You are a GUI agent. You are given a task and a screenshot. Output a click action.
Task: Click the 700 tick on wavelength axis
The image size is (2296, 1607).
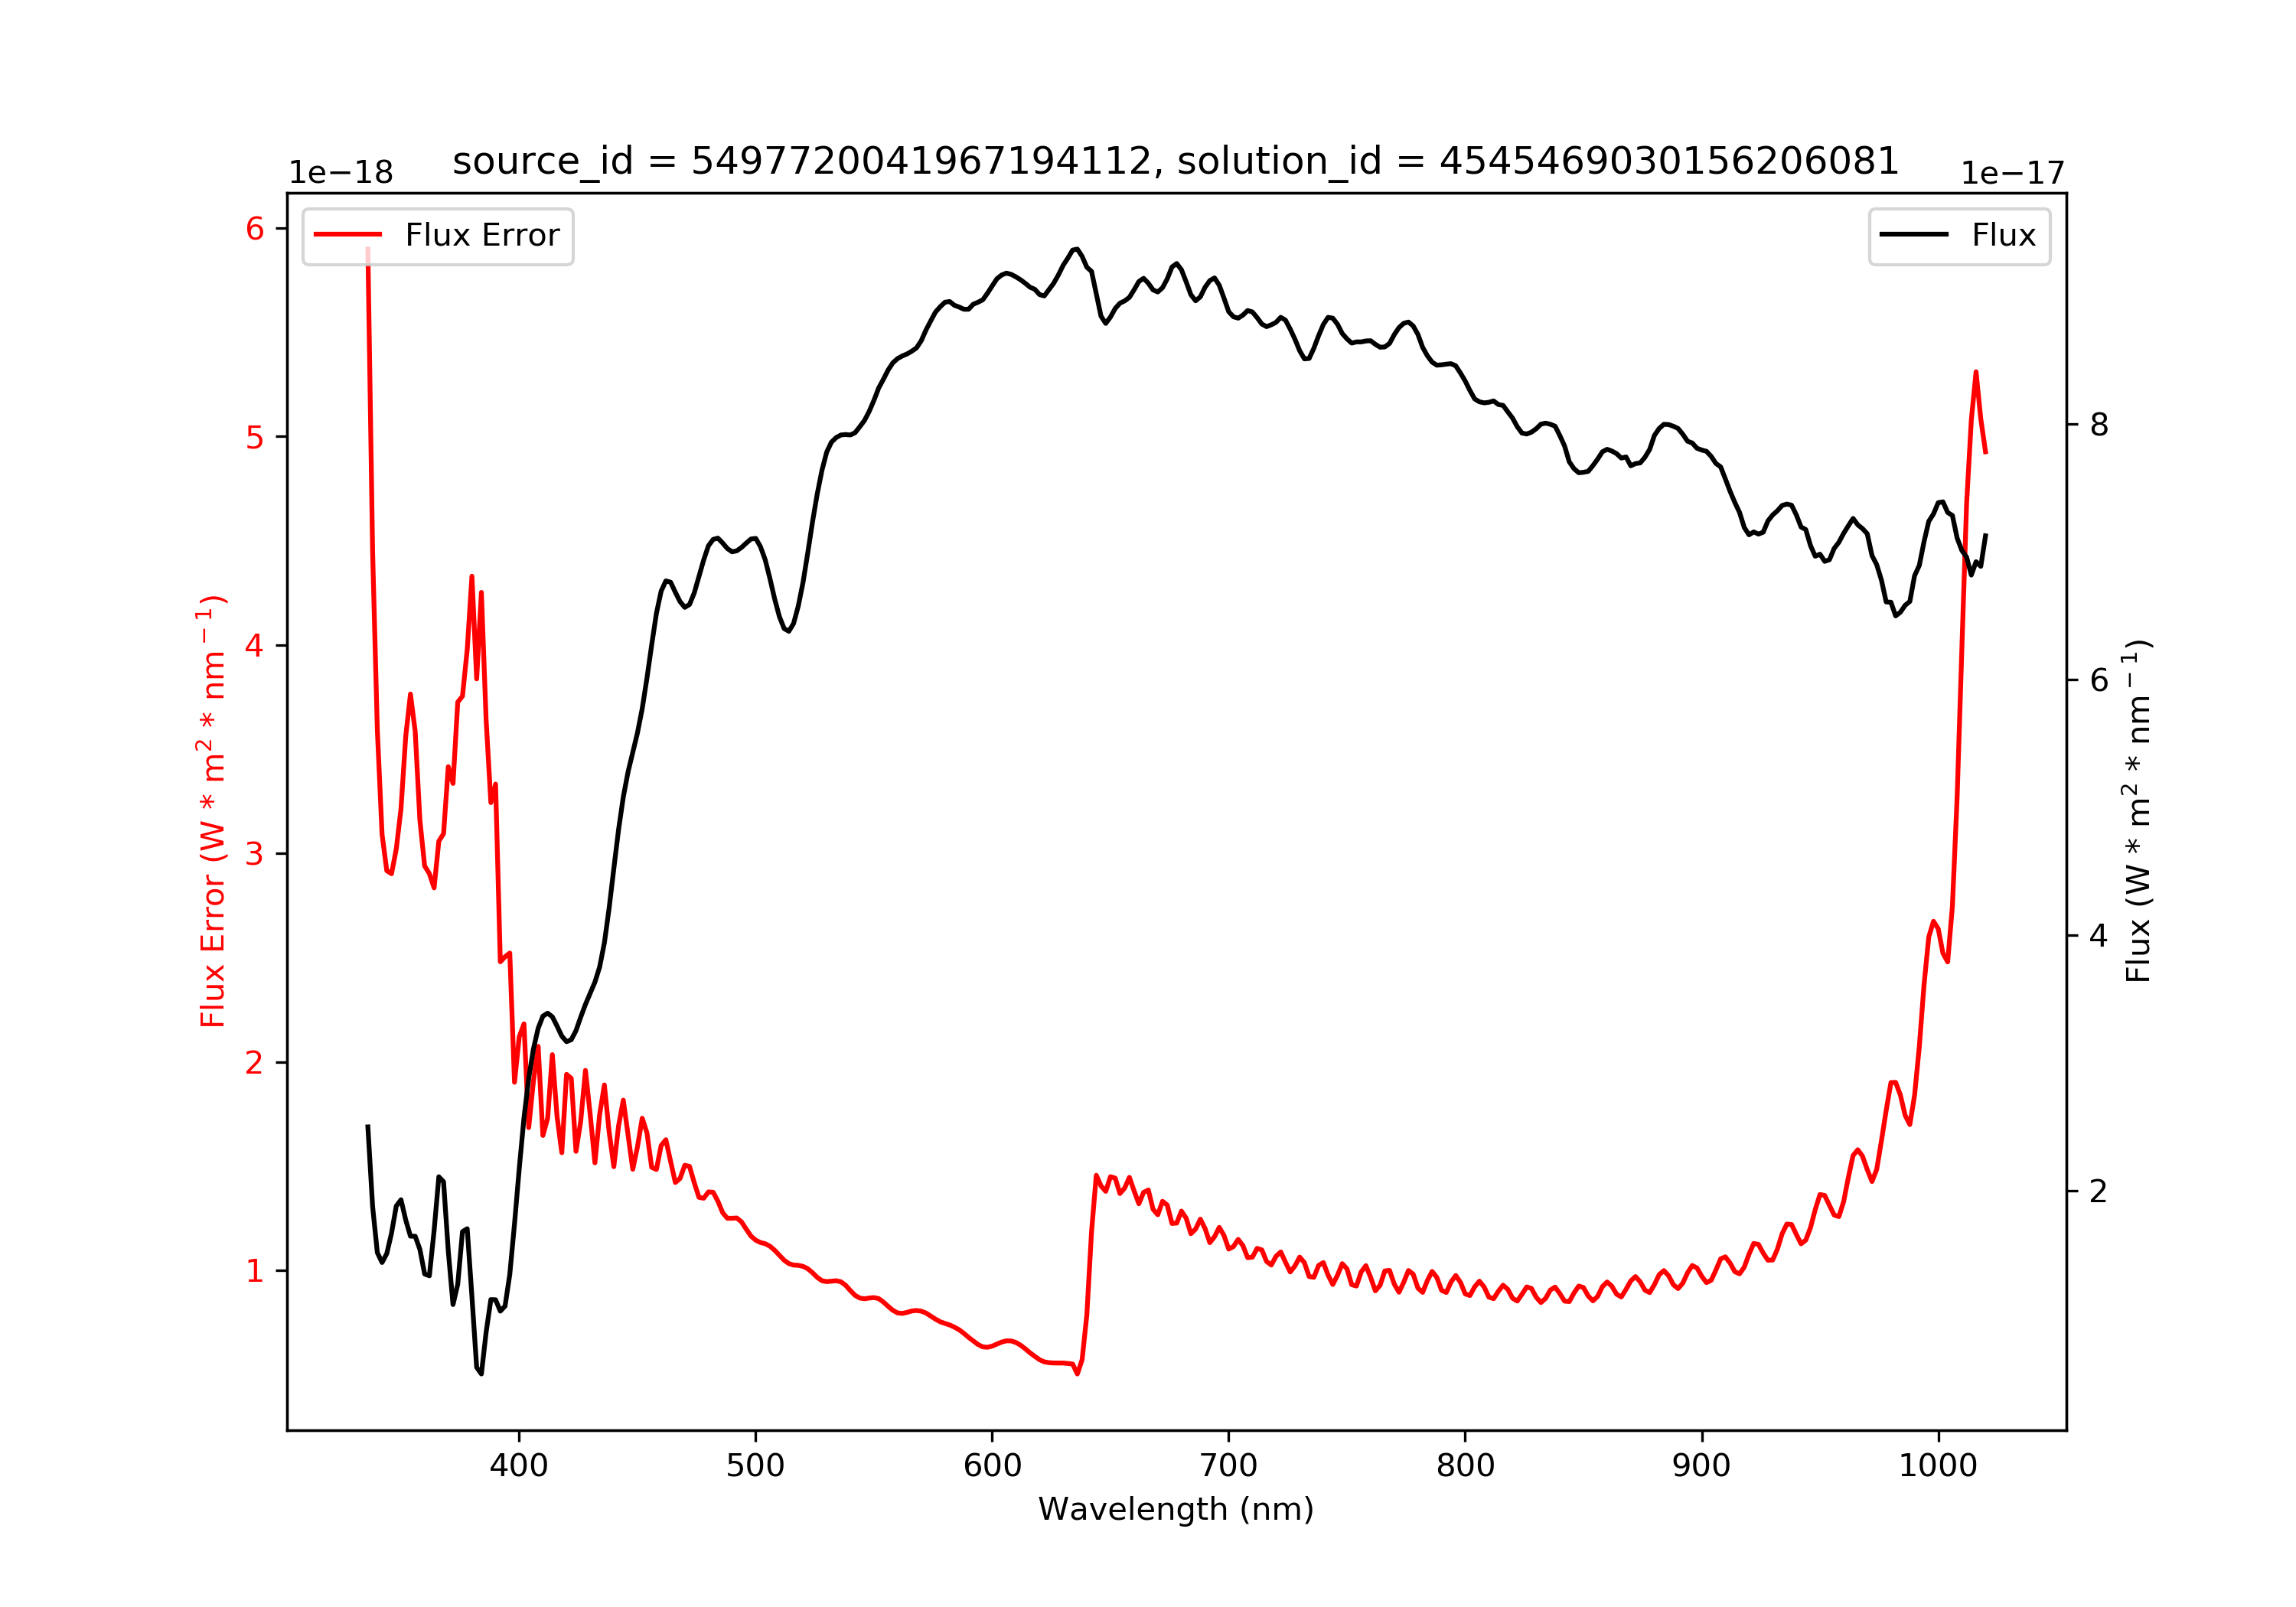pyautogui.click(x=1229, y=1466)
